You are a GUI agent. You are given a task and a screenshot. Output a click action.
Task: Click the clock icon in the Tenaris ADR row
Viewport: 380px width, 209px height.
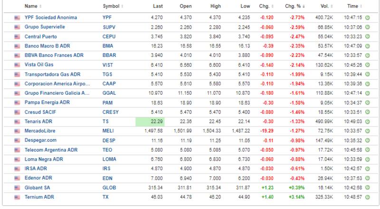pyautogui.click(x=368, y=122)
